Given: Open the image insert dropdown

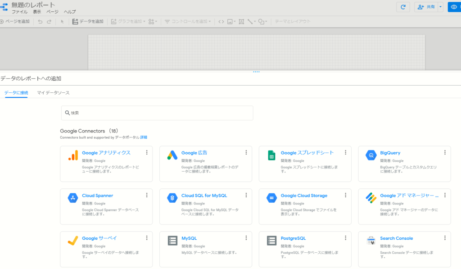Looking at the screenshot, I should coord(231,22).
